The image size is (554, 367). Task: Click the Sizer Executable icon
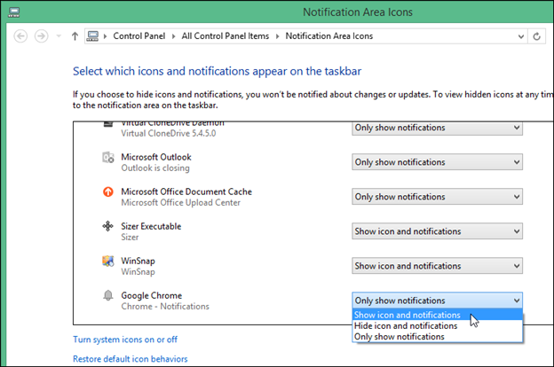(107, 227)
